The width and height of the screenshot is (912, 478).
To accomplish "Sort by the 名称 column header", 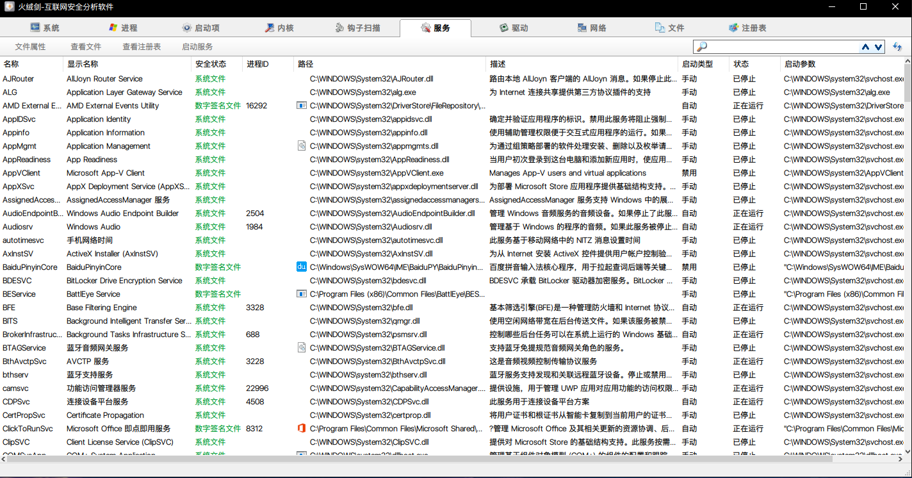I will [31, 64].
